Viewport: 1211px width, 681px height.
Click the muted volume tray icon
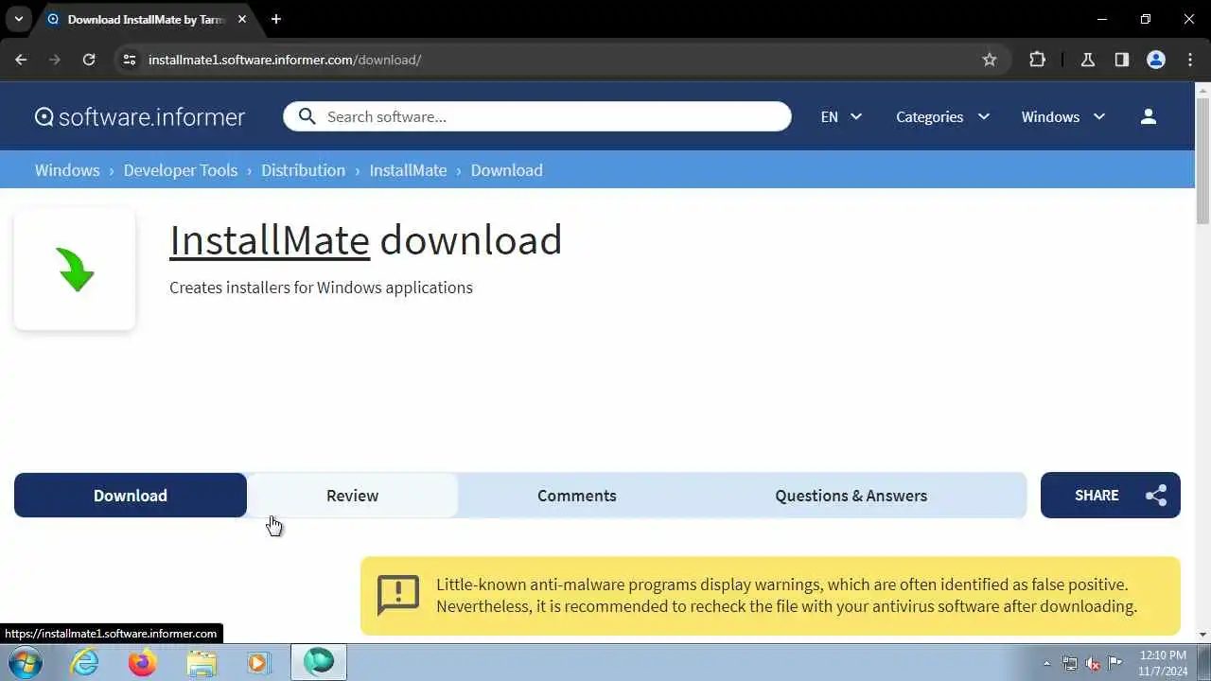point(1093,663)
